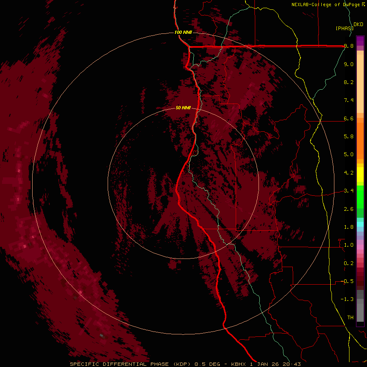Click the 5.0 value on color scale

click(x=349, y=155)
